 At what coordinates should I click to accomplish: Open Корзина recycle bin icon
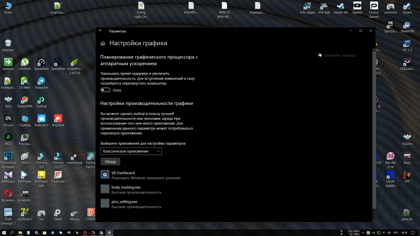8,45
